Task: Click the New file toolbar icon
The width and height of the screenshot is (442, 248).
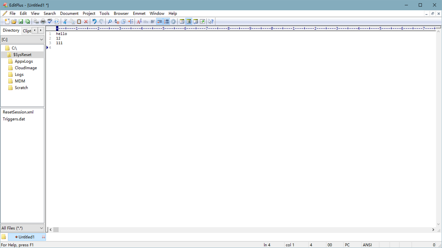Action: (7, 21)
